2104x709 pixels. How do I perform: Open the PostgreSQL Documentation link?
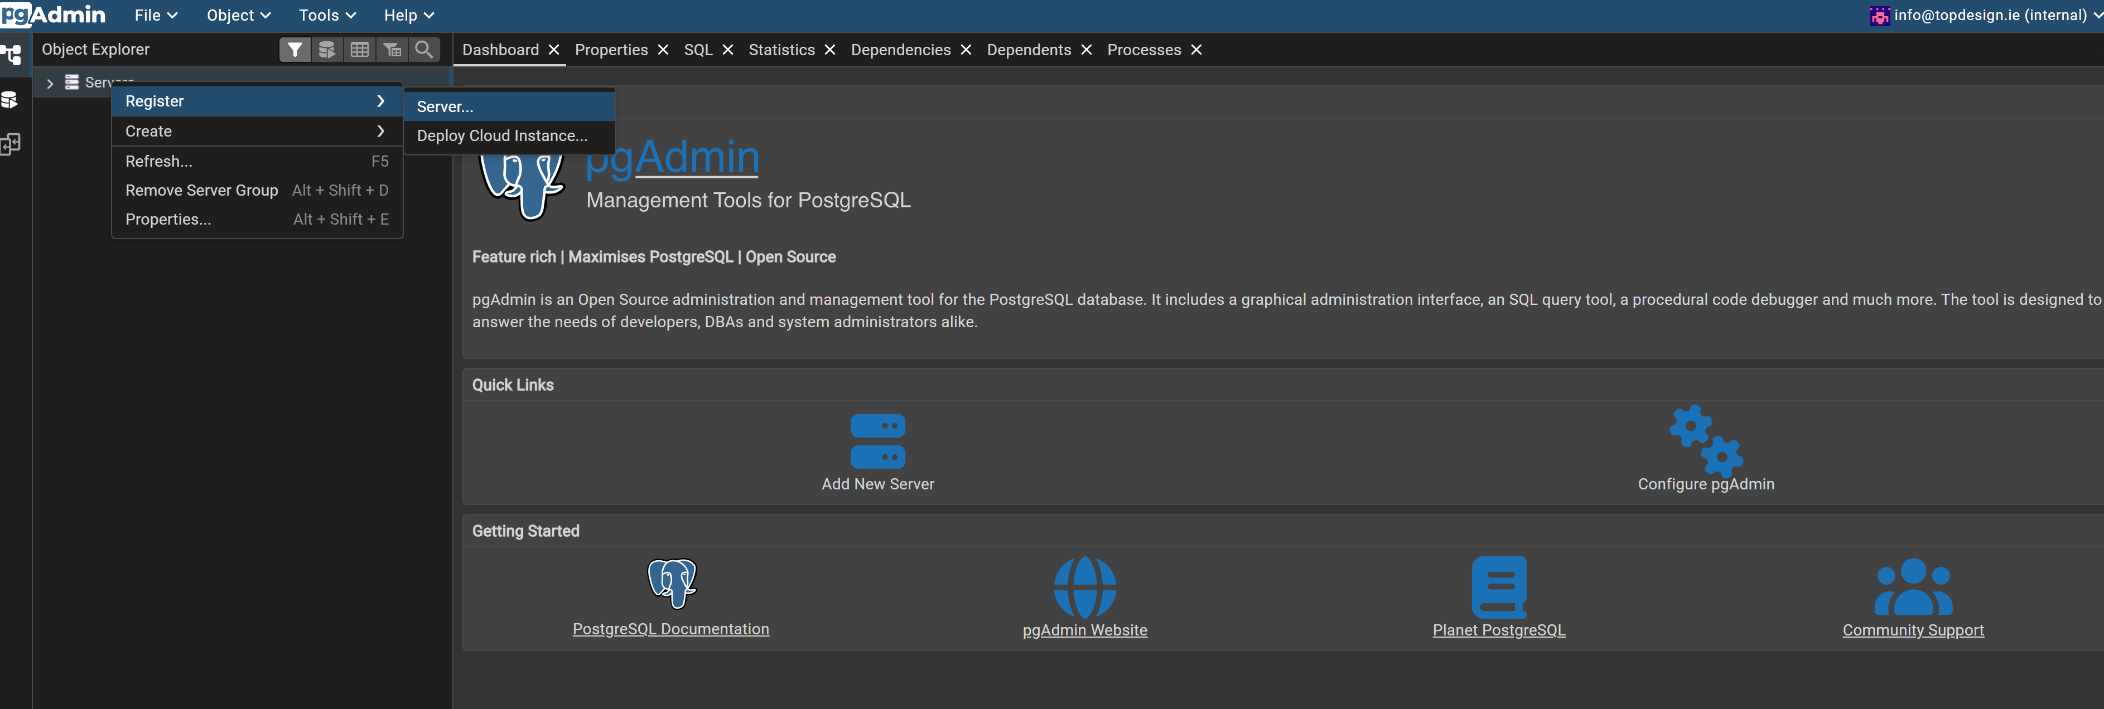point(670,629)
